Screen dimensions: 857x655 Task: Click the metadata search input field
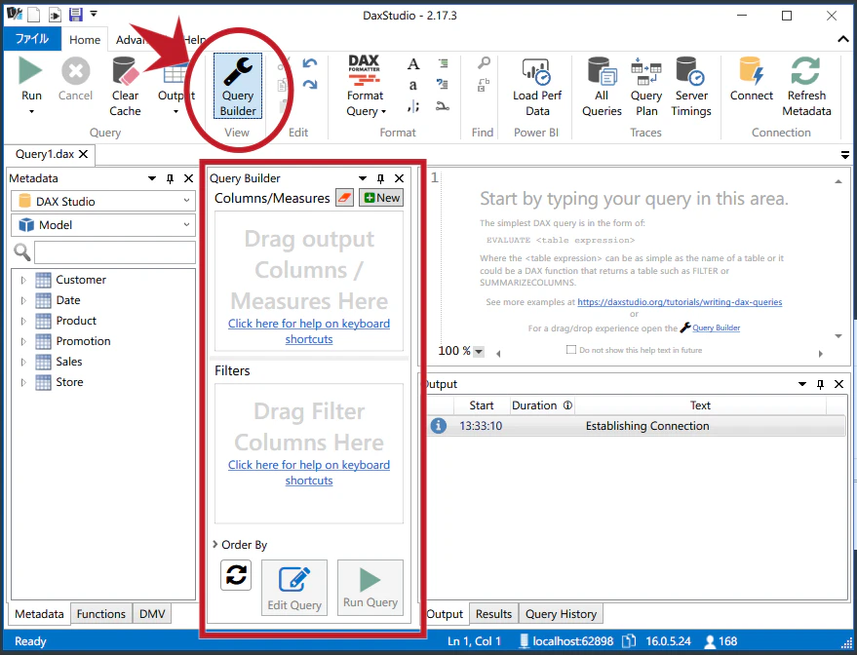115,252
